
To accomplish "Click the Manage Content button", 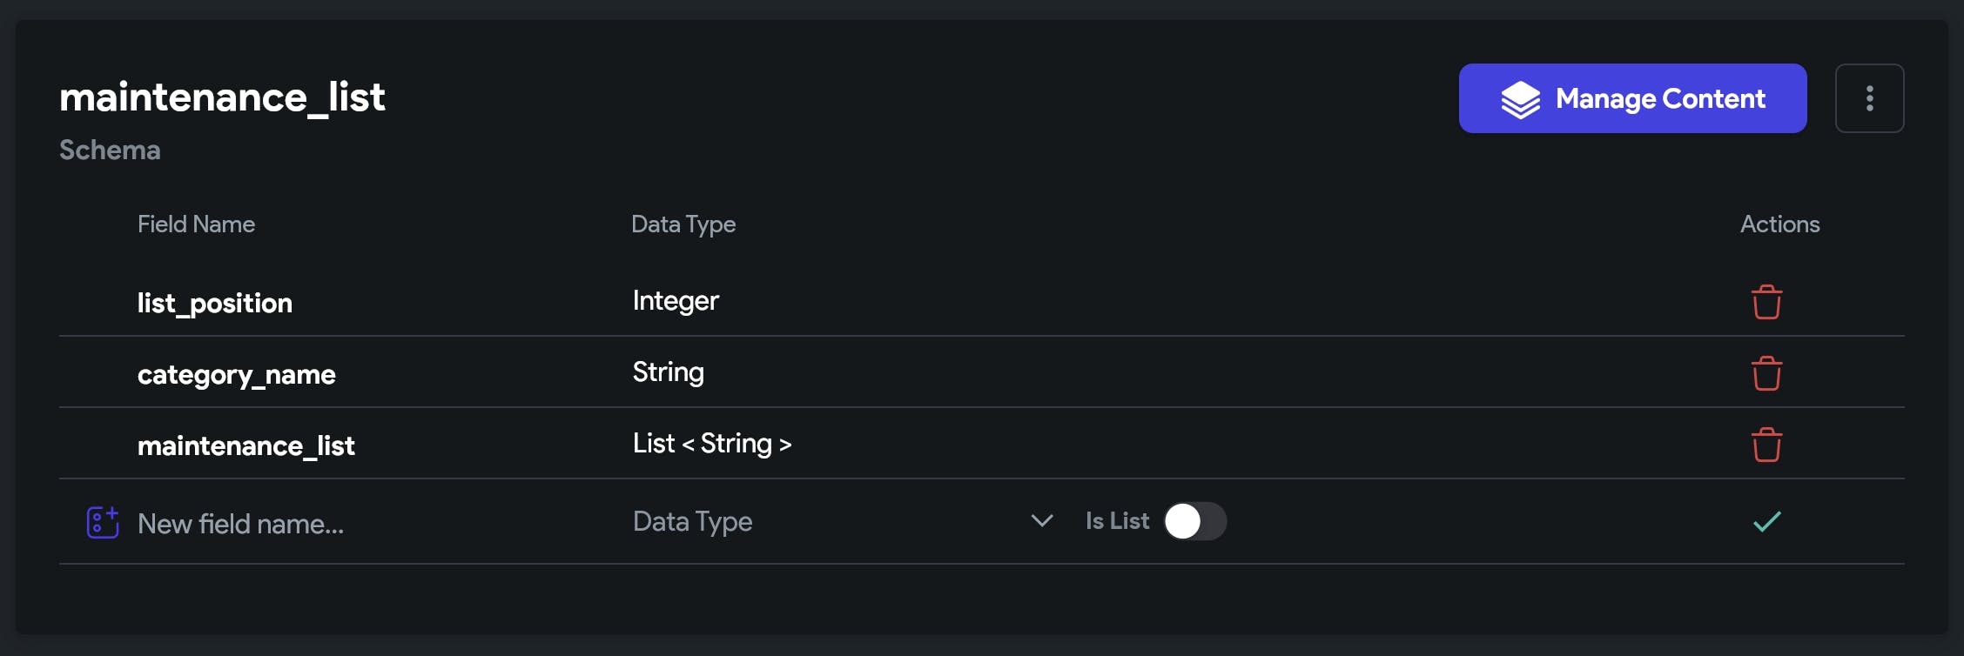I will pos(1632,98).
